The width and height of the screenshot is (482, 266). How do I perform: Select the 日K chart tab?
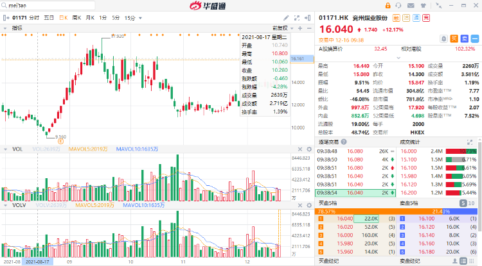coord(64,18)
